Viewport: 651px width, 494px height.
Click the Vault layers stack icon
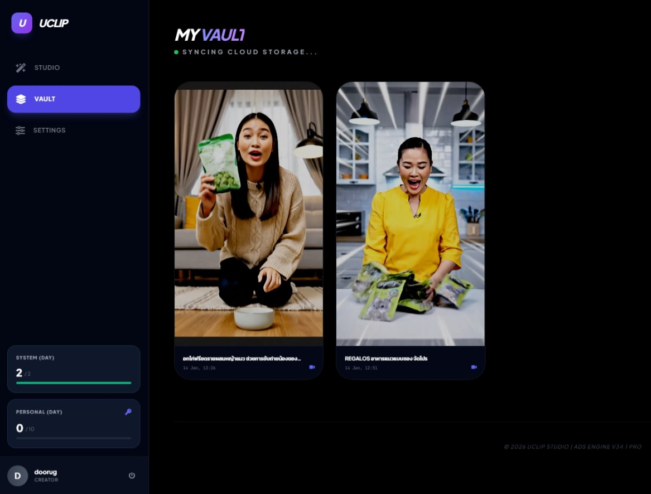coord(21,99)
